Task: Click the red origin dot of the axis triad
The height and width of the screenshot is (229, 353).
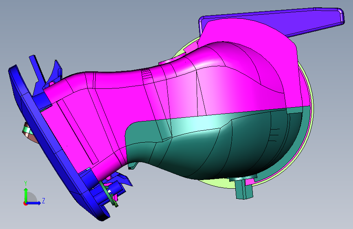Action: [25, 203]
